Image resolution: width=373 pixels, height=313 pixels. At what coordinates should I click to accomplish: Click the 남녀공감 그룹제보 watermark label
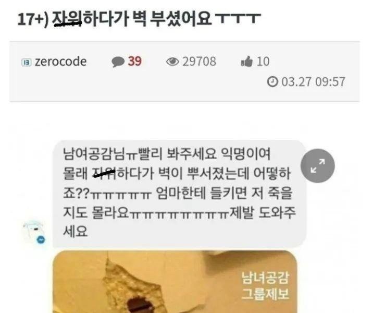[265, 285]
